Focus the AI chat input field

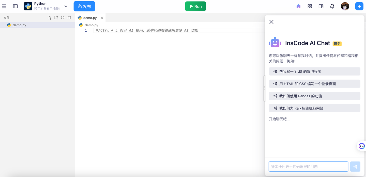308,166
